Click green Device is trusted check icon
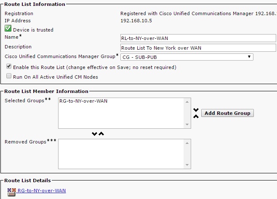This screenshot has height=199, width=277. [8, 28]
